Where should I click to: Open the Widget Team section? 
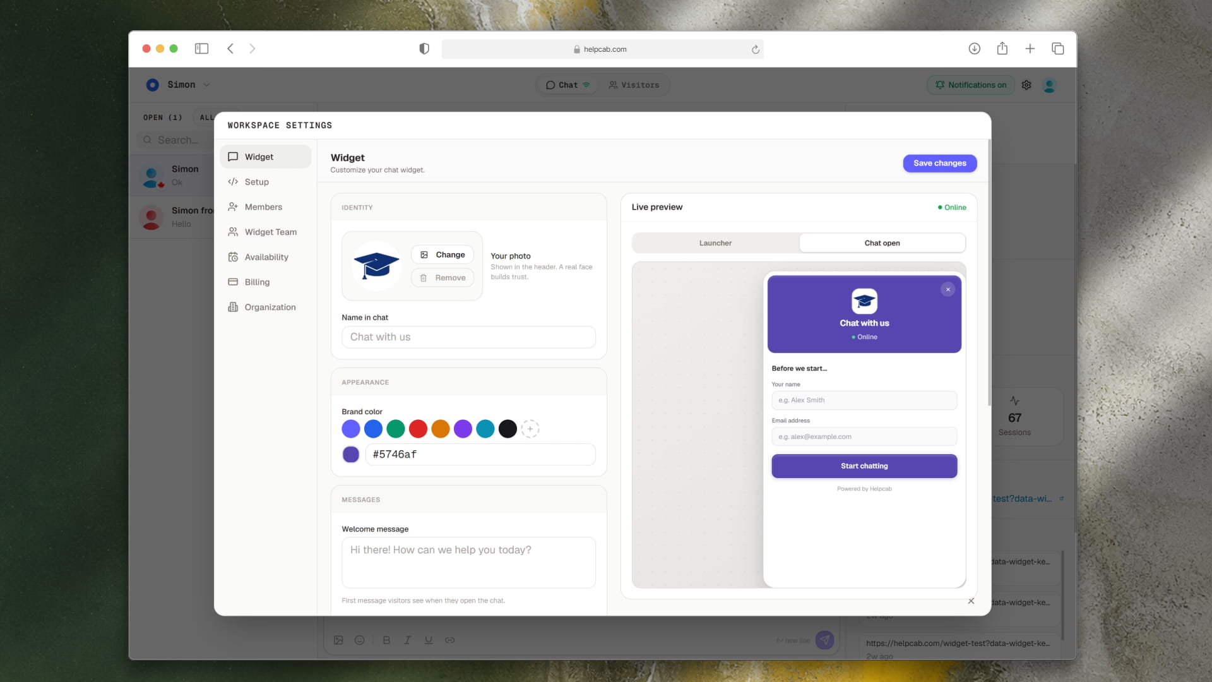(x=265, y=232)
